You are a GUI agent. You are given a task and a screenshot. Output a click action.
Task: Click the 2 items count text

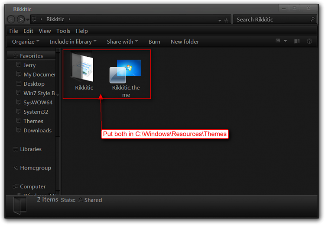pos(48,199)
